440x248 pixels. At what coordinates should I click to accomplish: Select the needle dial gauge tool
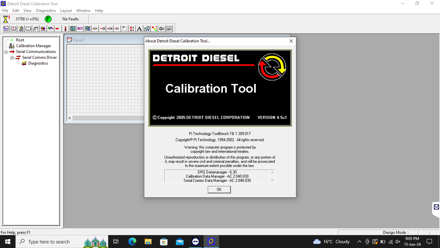click(50, 28)
